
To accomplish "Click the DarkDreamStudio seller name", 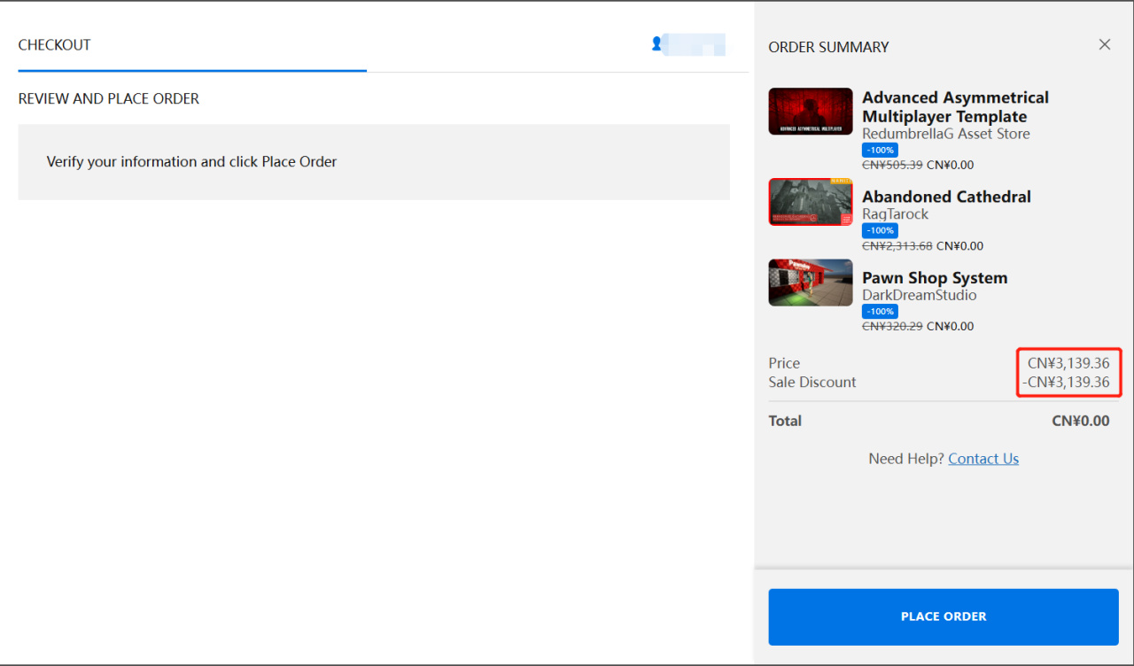I will click(920, 295).
